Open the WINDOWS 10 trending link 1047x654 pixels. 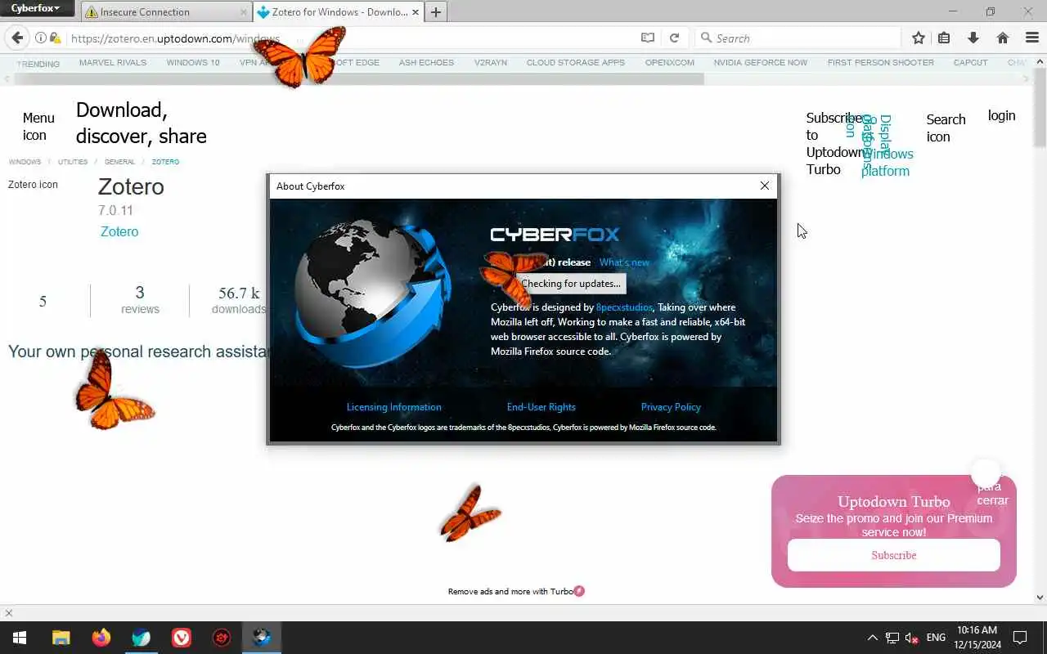193,62
